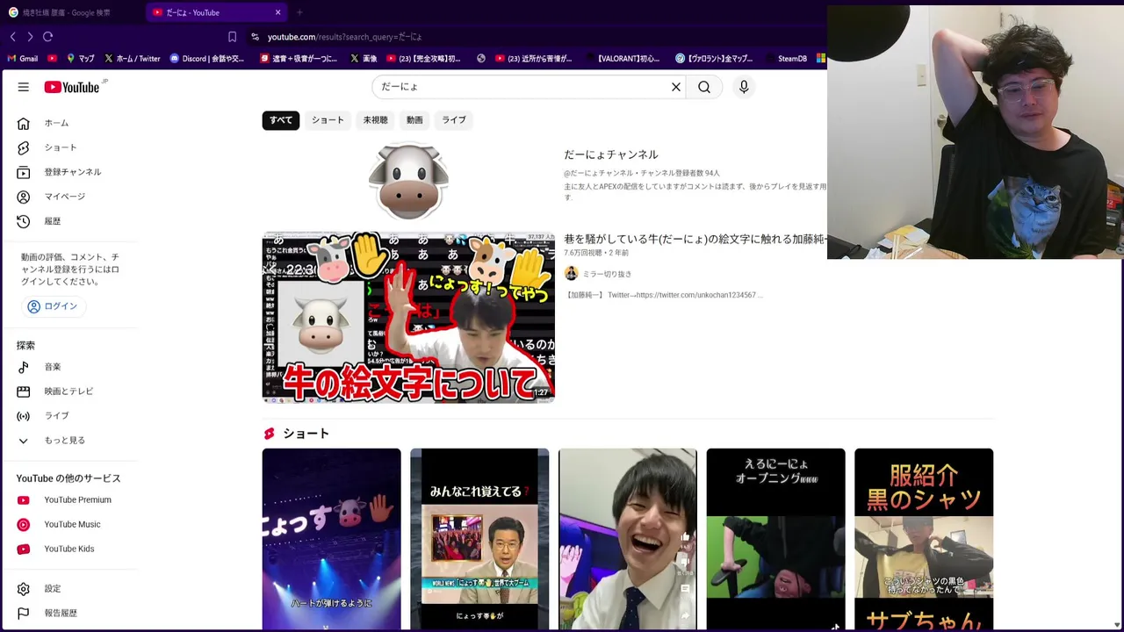This screenshot has width=1124, height=632.
Task: Reload the page with the refresh icon
Action: coord(48,37)
